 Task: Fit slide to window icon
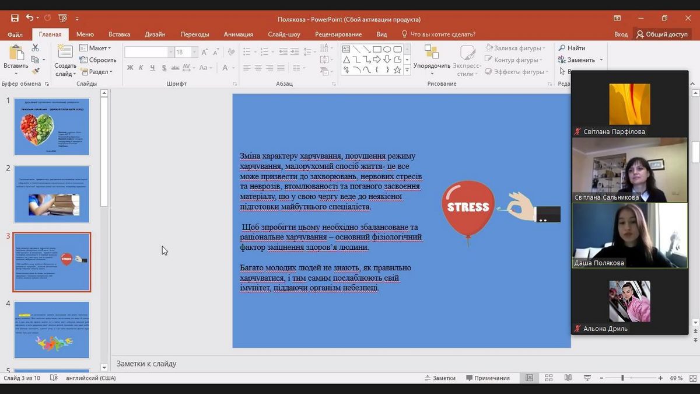pyautogui.click(x=692, y=378)
